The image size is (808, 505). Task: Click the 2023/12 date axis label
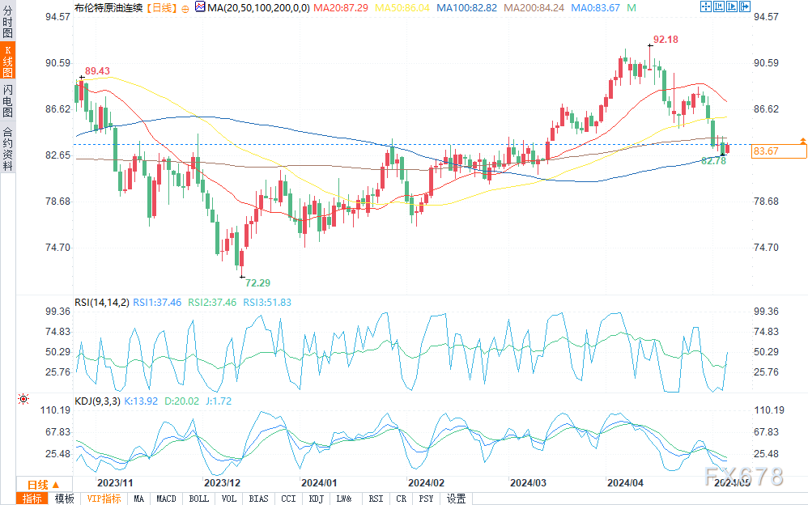point(222,483)
